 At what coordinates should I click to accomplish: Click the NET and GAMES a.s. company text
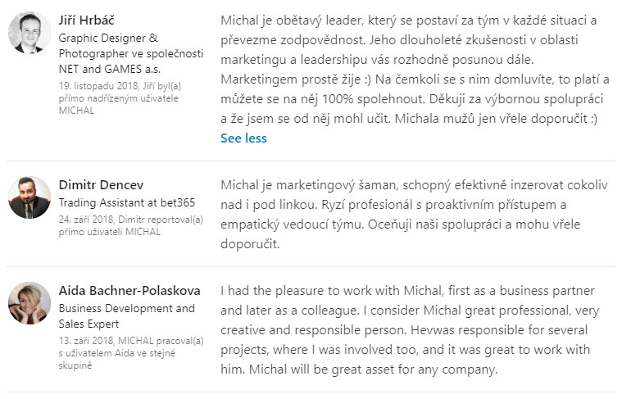[x=110, y=69]
